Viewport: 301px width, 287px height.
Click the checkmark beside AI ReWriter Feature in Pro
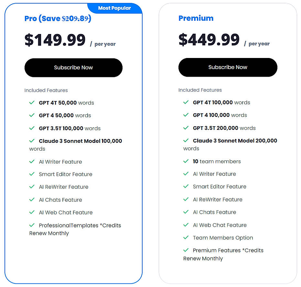[32, 187]
